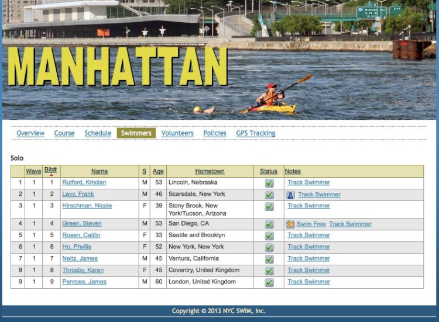This screenshot has height=322, width=439.
Task: Click the green status checkmark for Kristian Rutford
Action: [269, 183]
